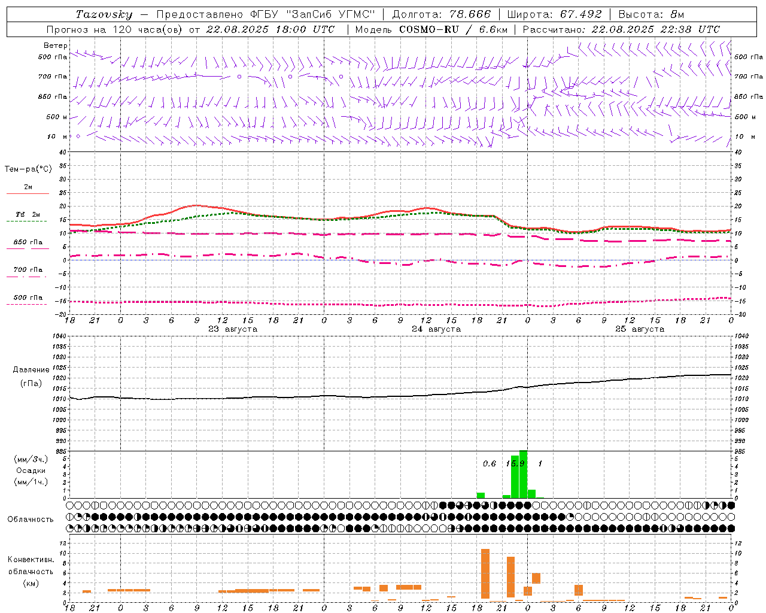Image resolution: width=766 pixels, height=613 pixels.
Task: Click the tallest green precipitation bar
Action: pyautogui.click(x=523, y=474)
